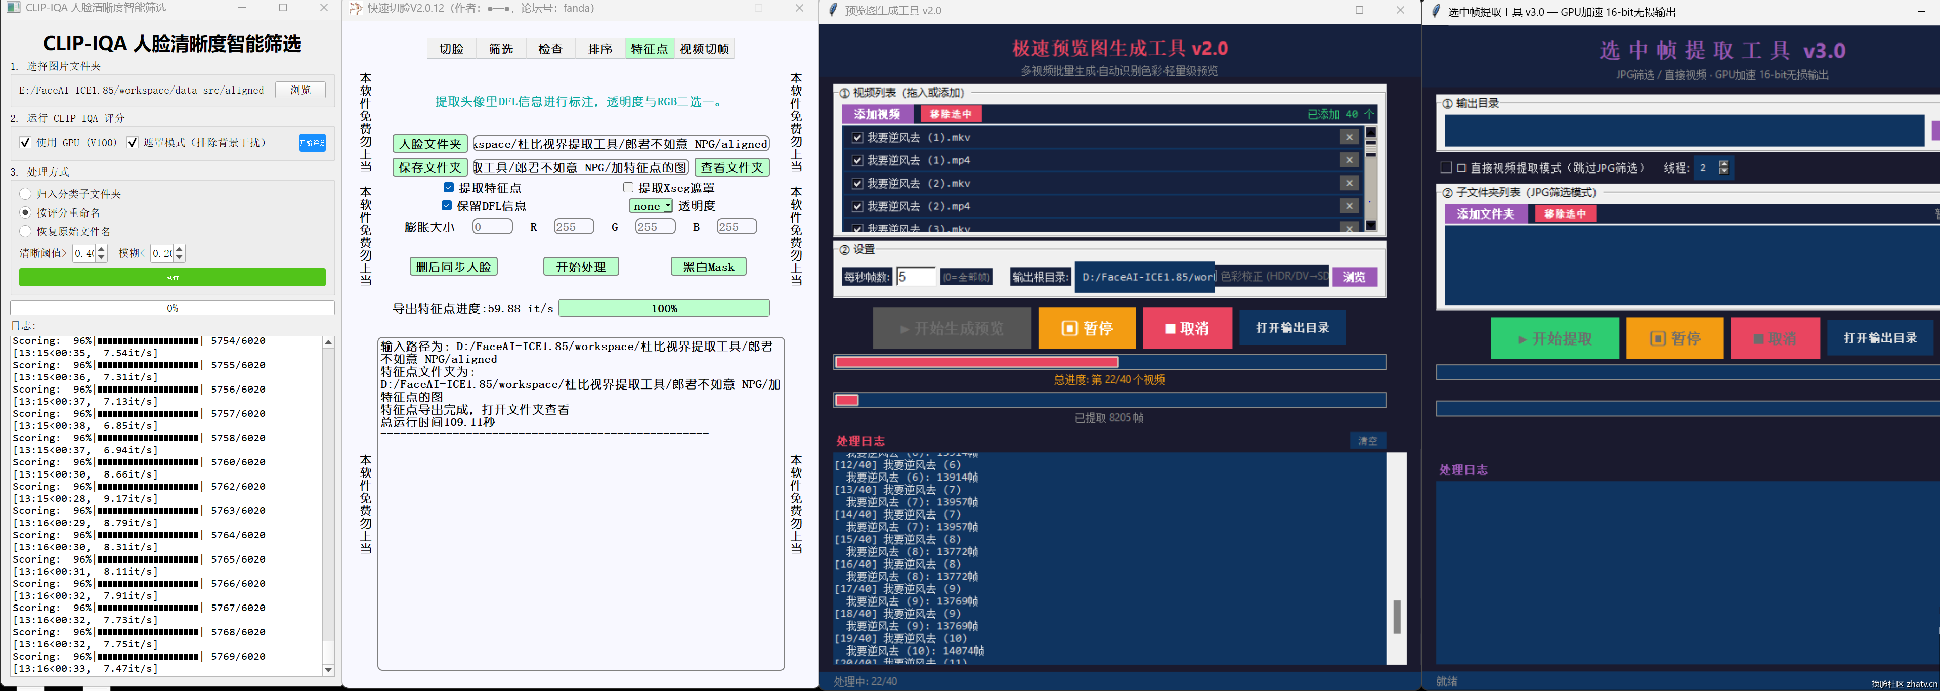Viewport: 1940px width, 691px height.
Task: Click the 0% progress bar in CLIP-IQA
Action: click(173, 308)
